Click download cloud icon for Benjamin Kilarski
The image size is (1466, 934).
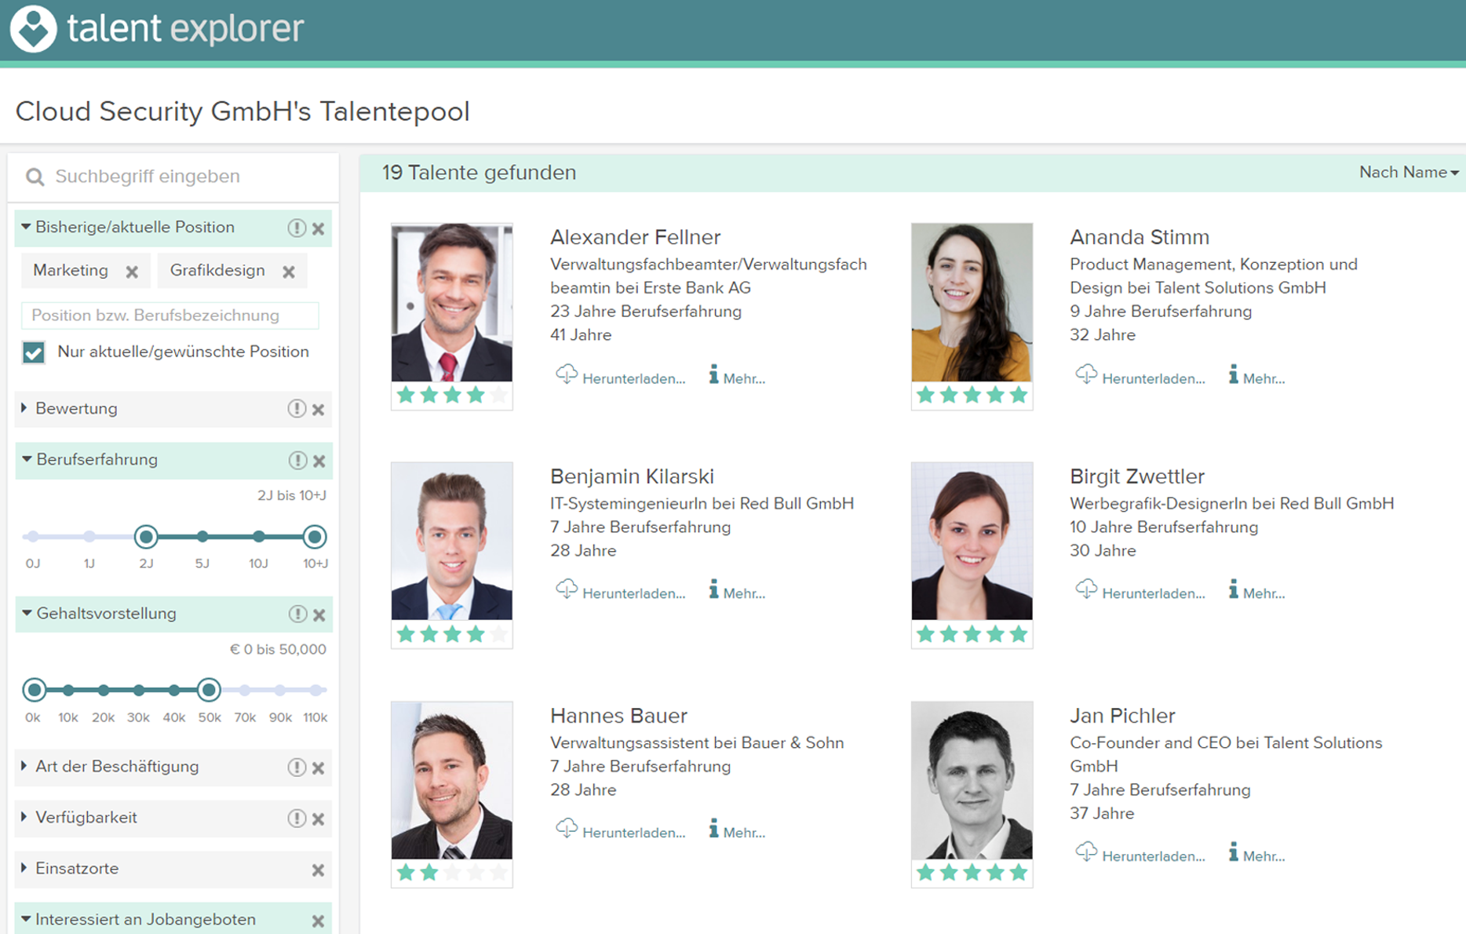click(567, 589)
